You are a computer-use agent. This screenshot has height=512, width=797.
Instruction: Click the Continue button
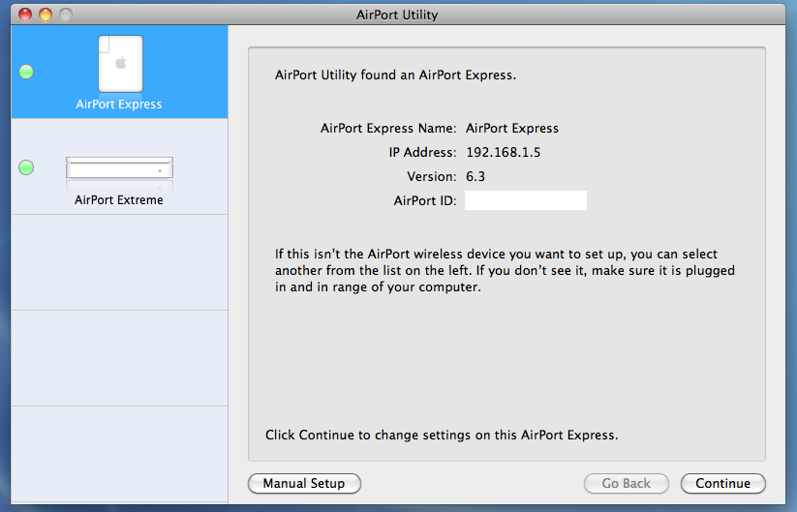pos(722,483)
